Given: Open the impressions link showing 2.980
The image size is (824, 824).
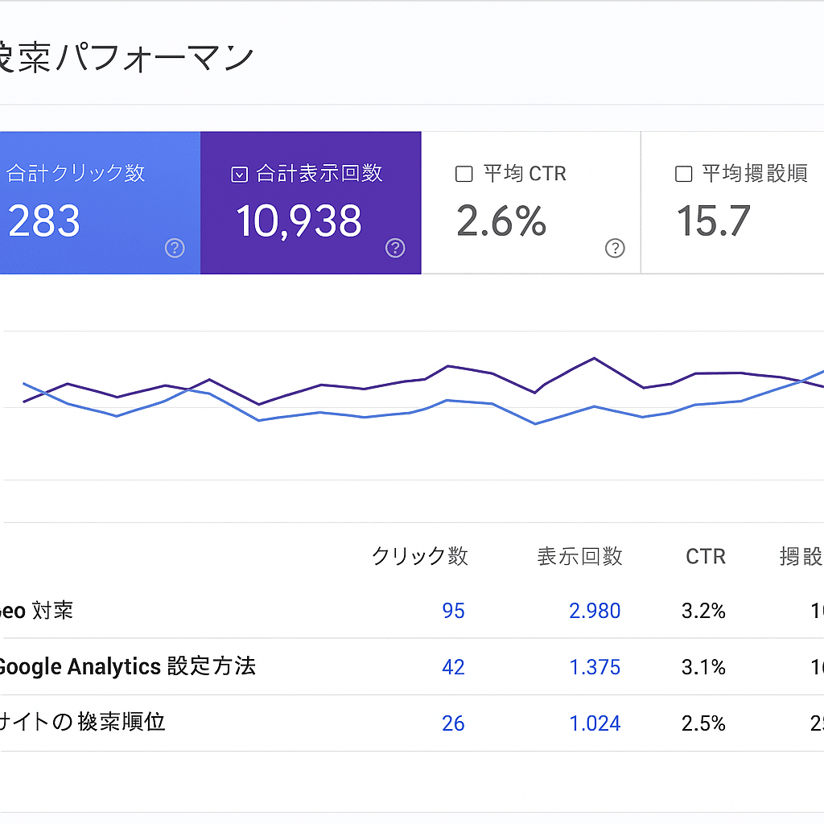Looking at the screenshot, I should pyautogui.click(x=595, y=611).
